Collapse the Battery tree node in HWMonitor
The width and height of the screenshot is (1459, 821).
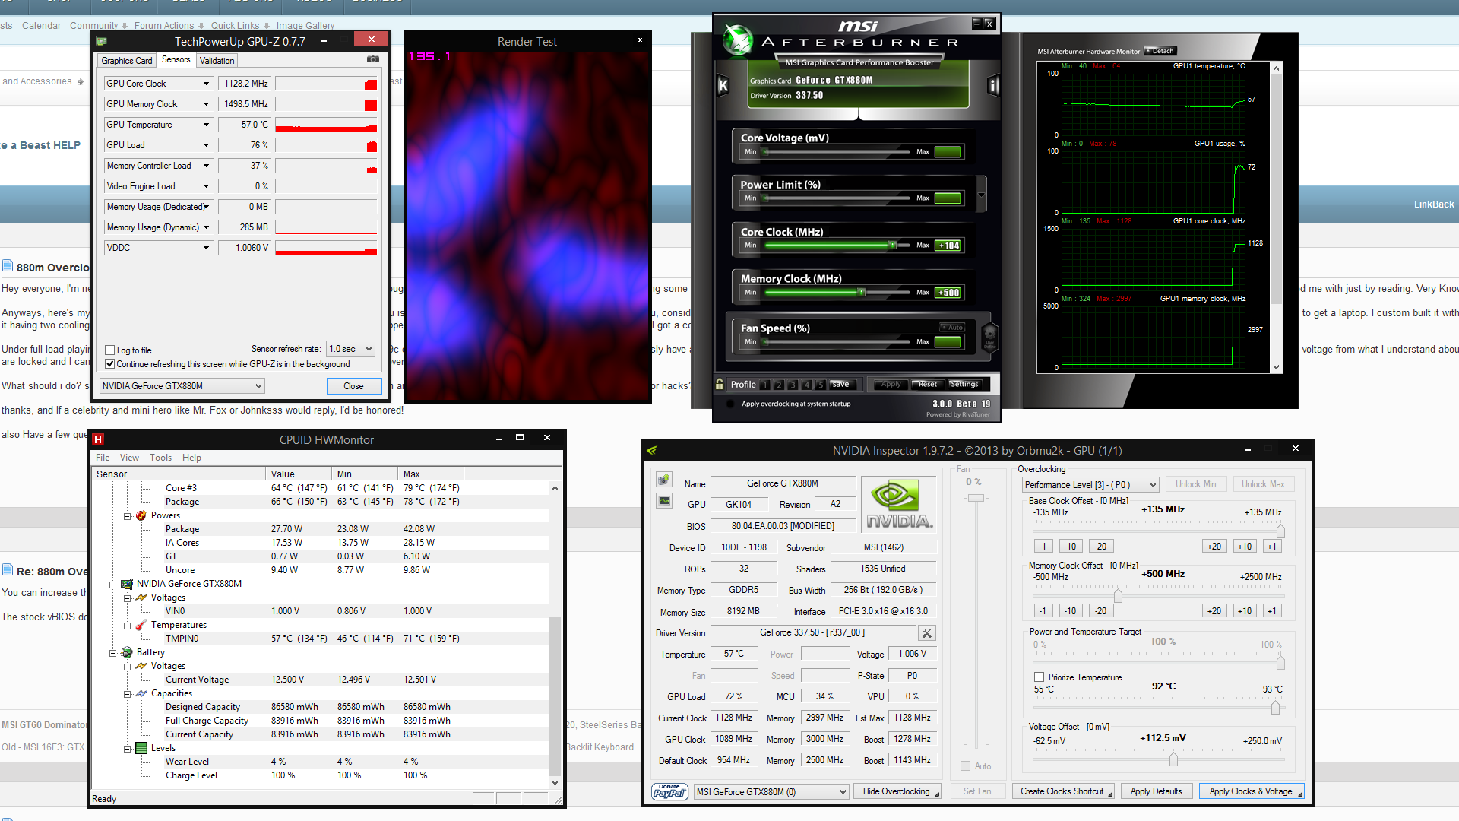tap(112, 653)
